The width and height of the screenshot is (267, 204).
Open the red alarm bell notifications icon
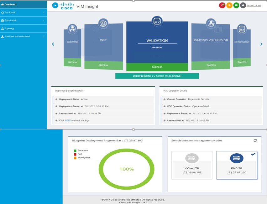point(222,5)
